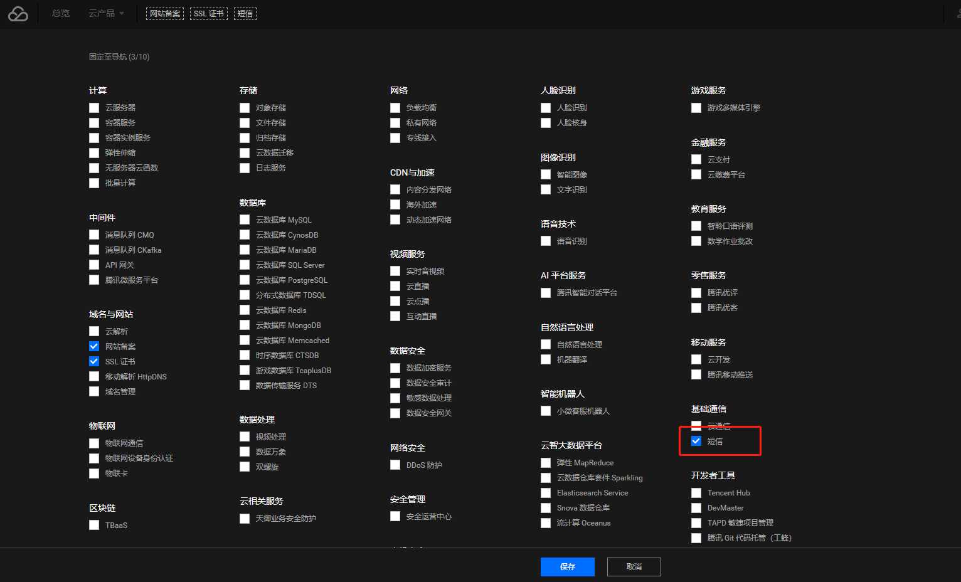Enable the 云支付 checkbox
961x582 pixels.
click(x=696, y=159)
